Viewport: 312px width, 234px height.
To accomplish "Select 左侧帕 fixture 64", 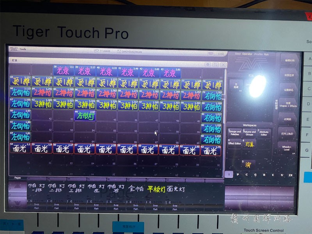I will click(x=21, y=136).
